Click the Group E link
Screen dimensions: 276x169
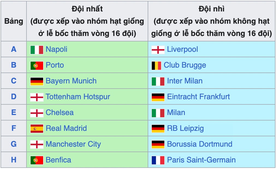click(x=14, y=113)
